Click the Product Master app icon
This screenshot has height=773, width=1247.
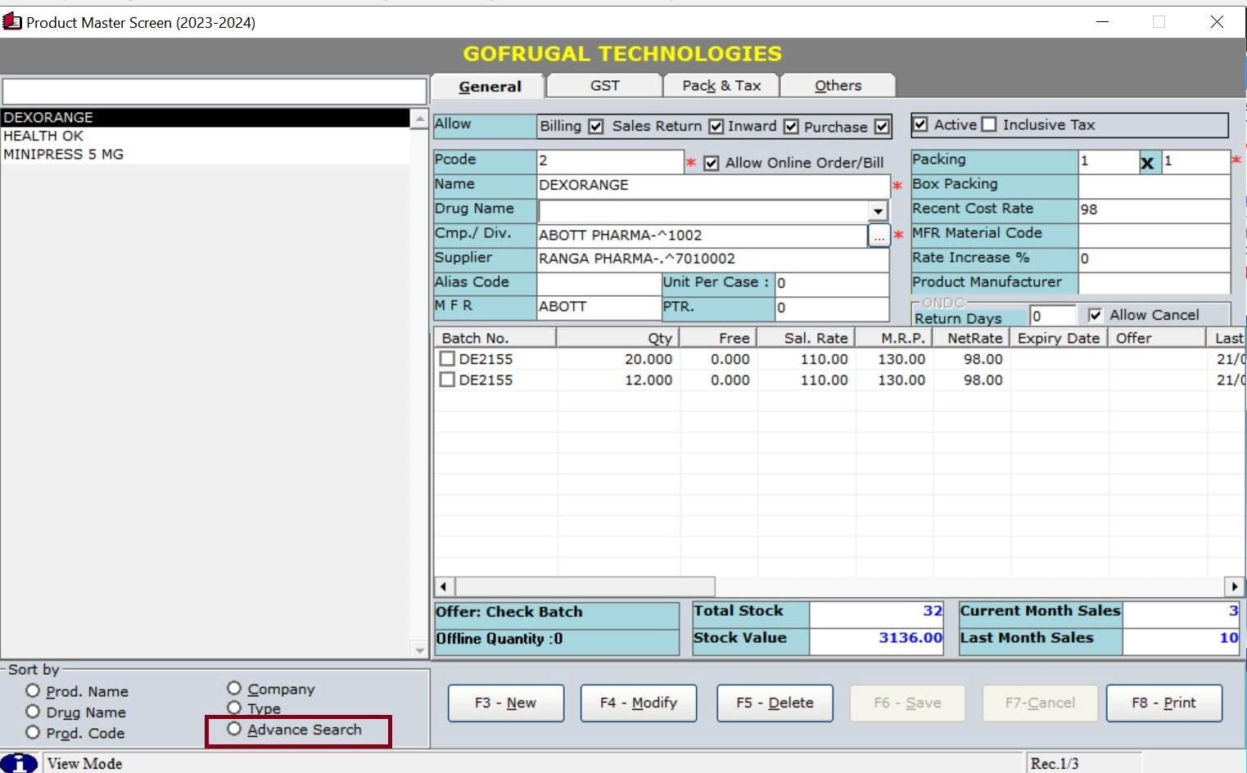[x=12, y=21]
